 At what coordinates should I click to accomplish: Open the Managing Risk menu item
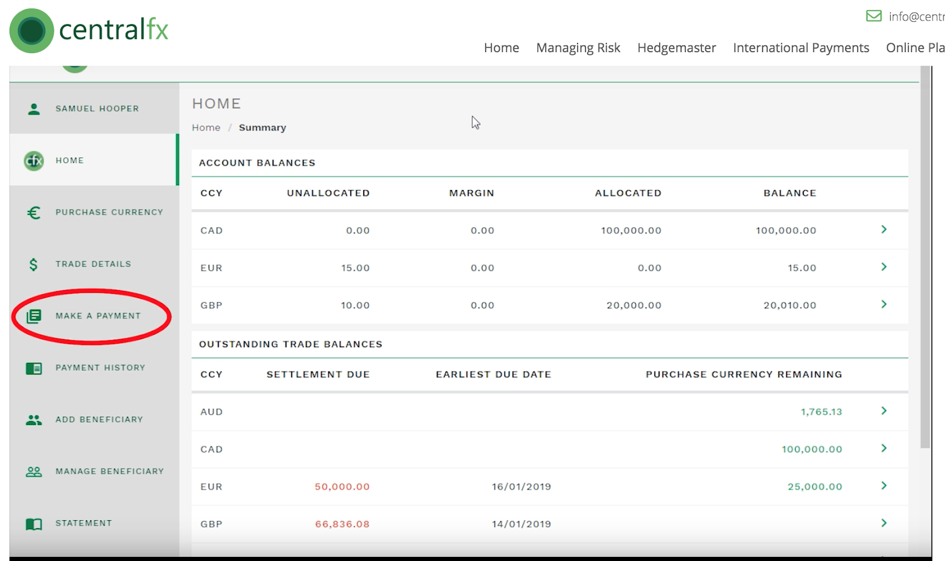[578, 48]
